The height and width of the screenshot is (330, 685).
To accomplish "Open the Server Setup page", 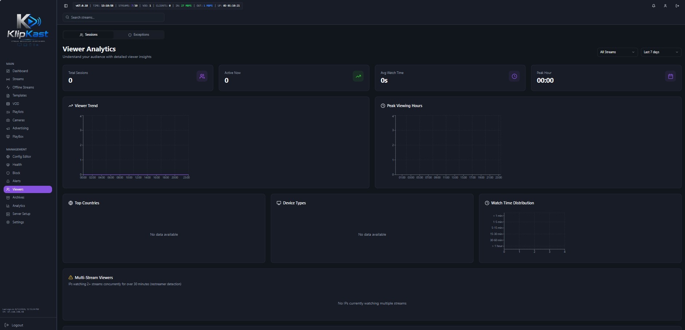I will pyautogui.click(x=28, y=214).
